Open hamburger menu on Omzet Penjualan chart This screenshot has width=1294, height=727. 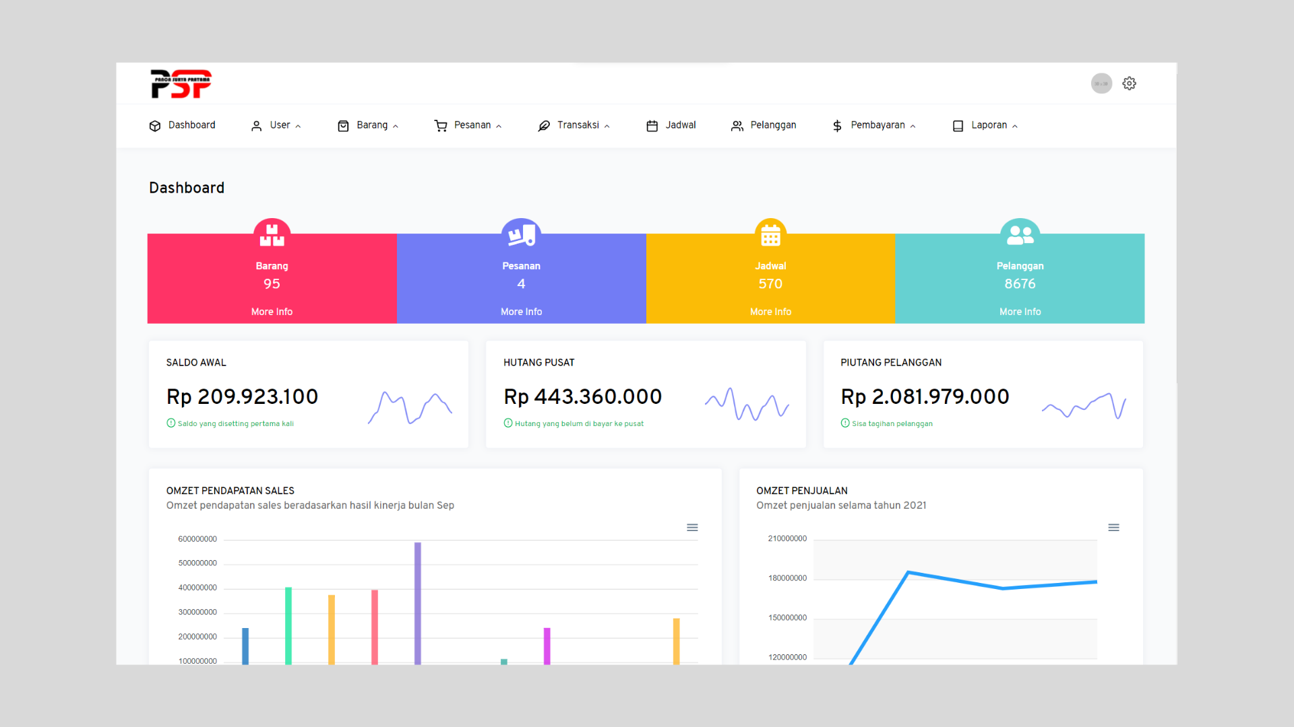tap(1113, 527)
